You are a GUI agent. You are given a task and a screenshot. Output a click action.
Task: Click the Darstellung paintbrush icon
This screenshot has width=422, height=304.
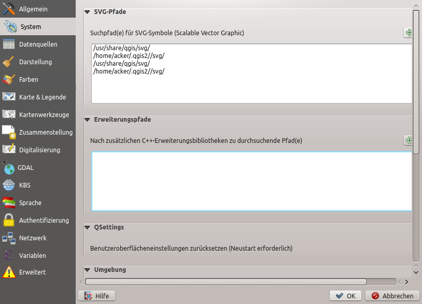tap(9, 62)
